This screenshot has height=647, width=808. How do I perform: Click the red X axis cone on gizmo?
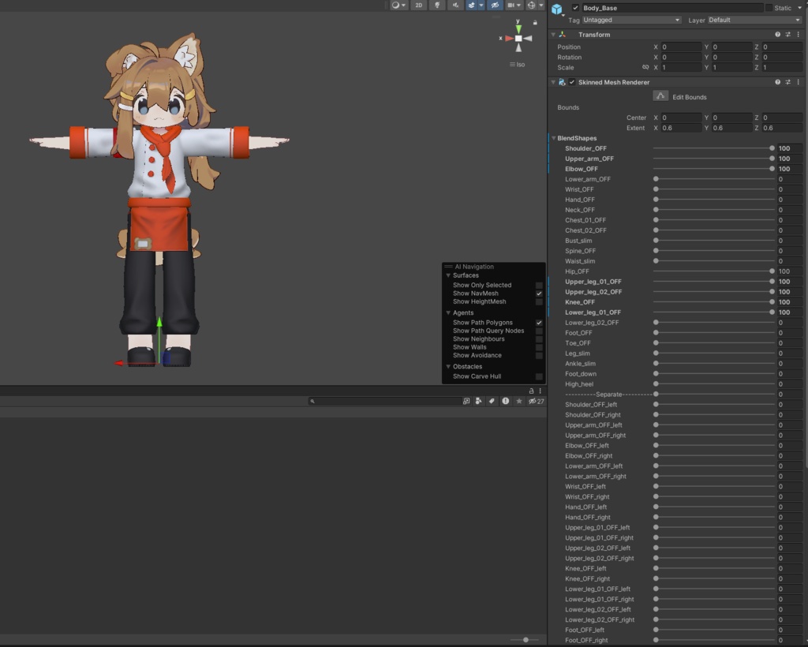coord(510,39)
